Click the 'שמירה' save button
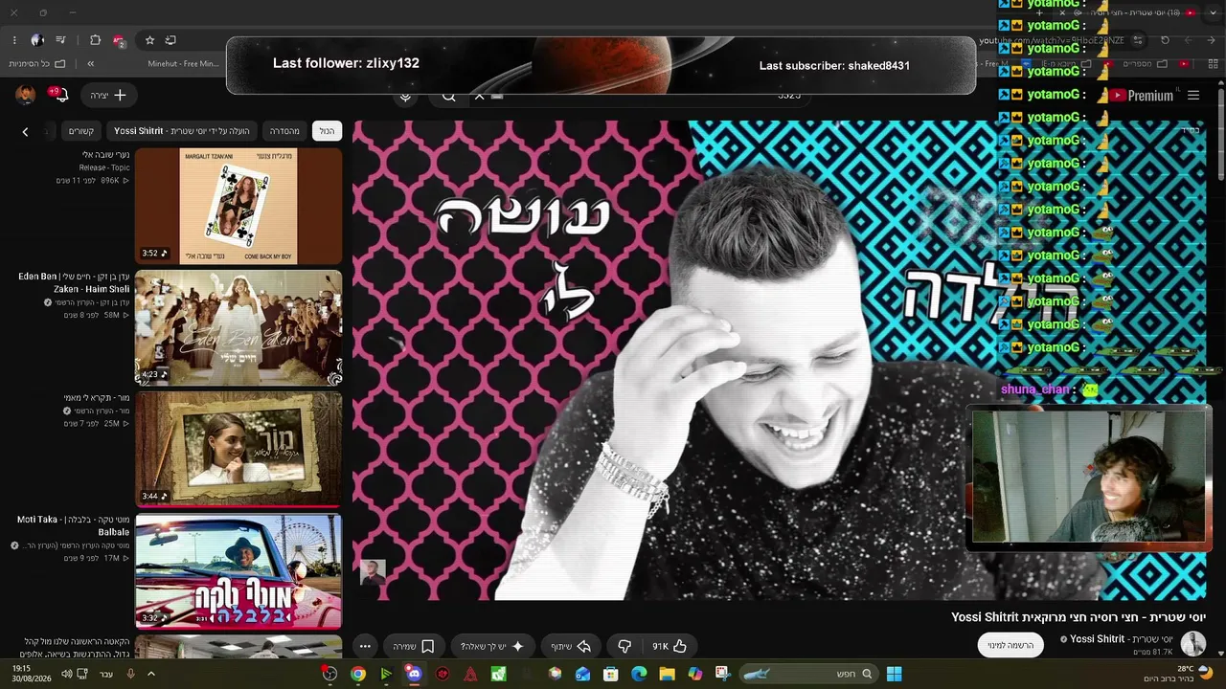 (x=414, y=647)
